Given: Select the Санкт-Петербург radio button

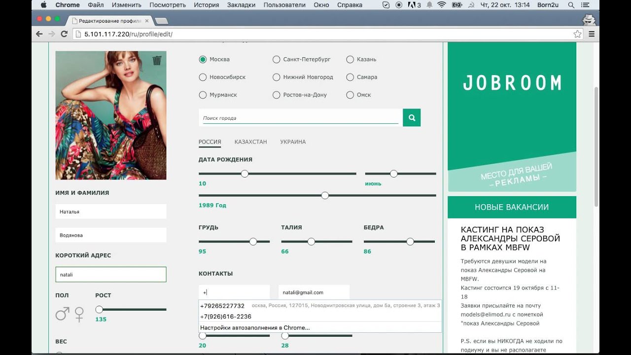Looking at the screenshot, I should (x=276, y=59).
